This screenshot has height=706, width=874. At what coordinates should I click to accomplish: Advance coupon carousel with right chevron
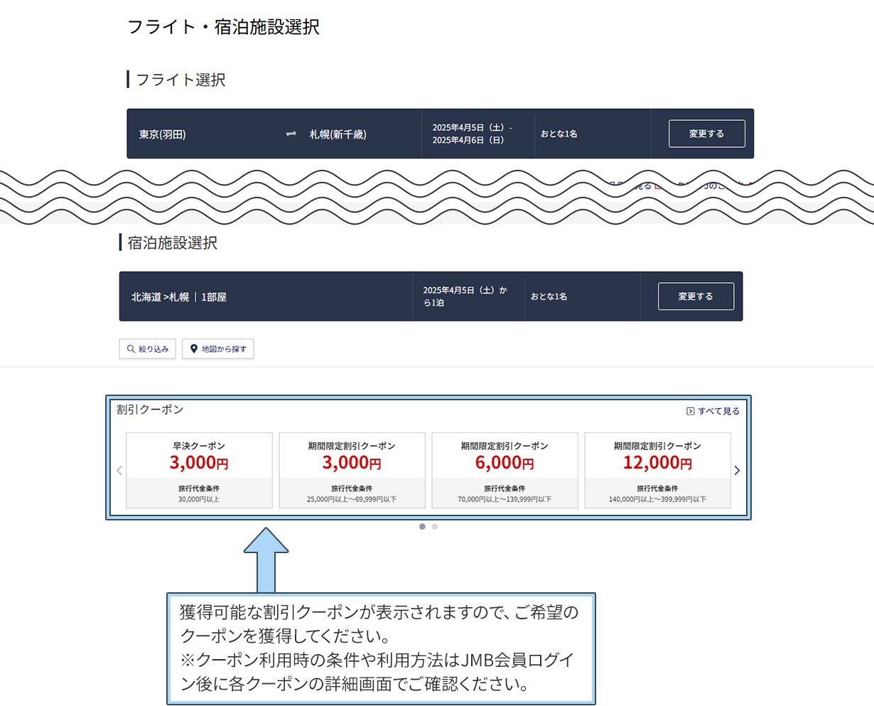[737, 470]
